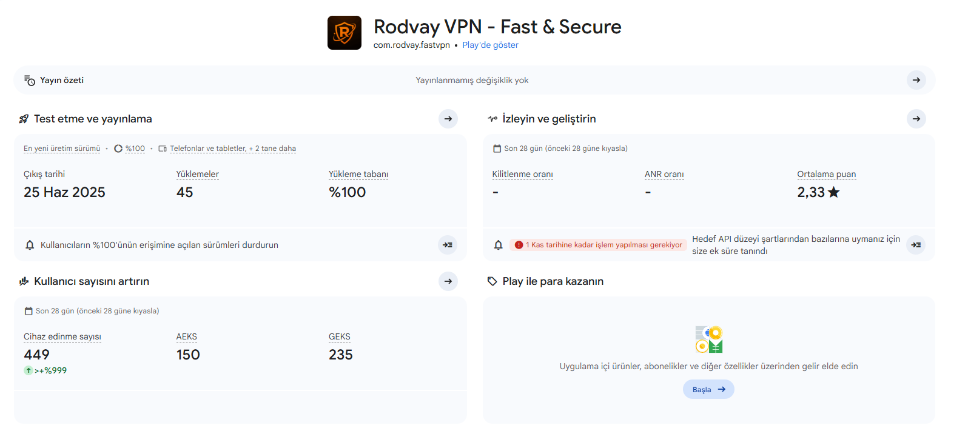Click the Play ile para kazanın heading
The width and height of the screenshot is (968, 431).
click(x=553, y=281)
